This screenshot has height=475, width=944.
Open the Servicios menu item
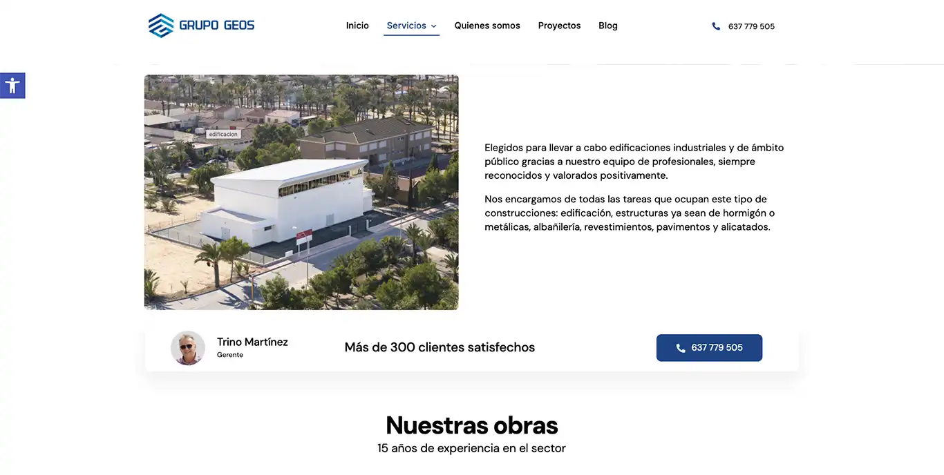406,26
